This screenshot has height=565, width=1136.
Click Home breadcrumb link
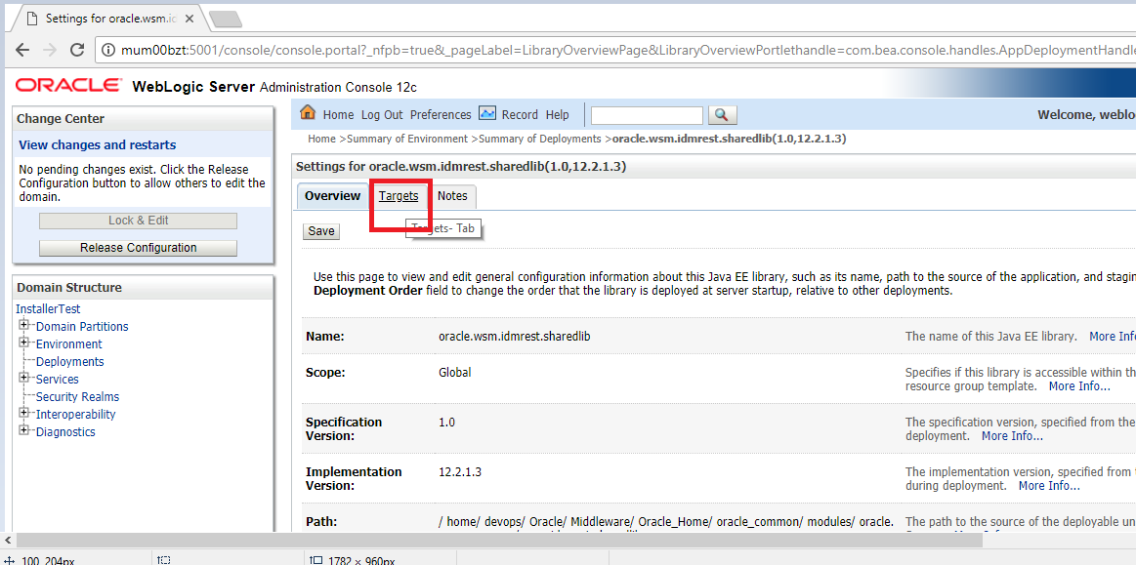click(321, 139)
